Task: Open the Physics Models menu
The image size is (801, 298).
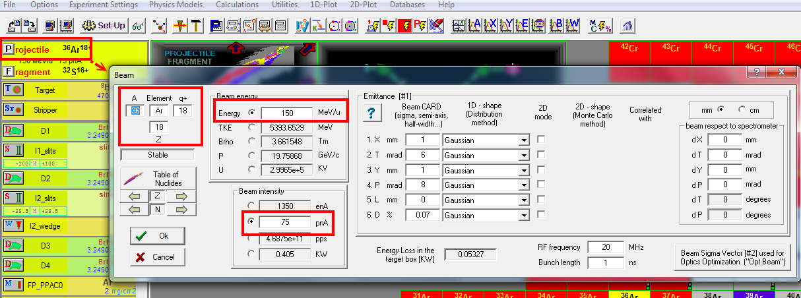Action: click(x=176, y=5)
